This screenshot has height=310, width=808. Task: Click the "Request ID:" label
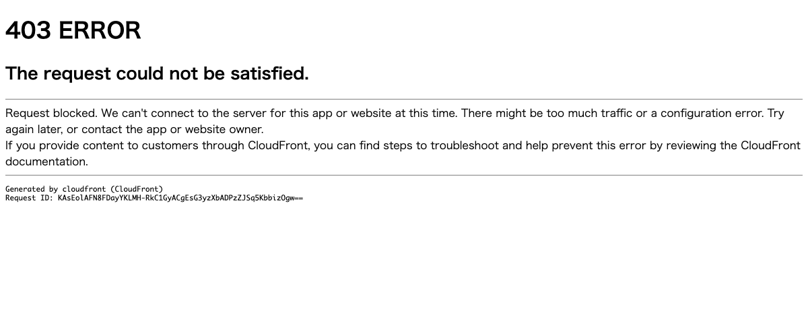[30, 198]
